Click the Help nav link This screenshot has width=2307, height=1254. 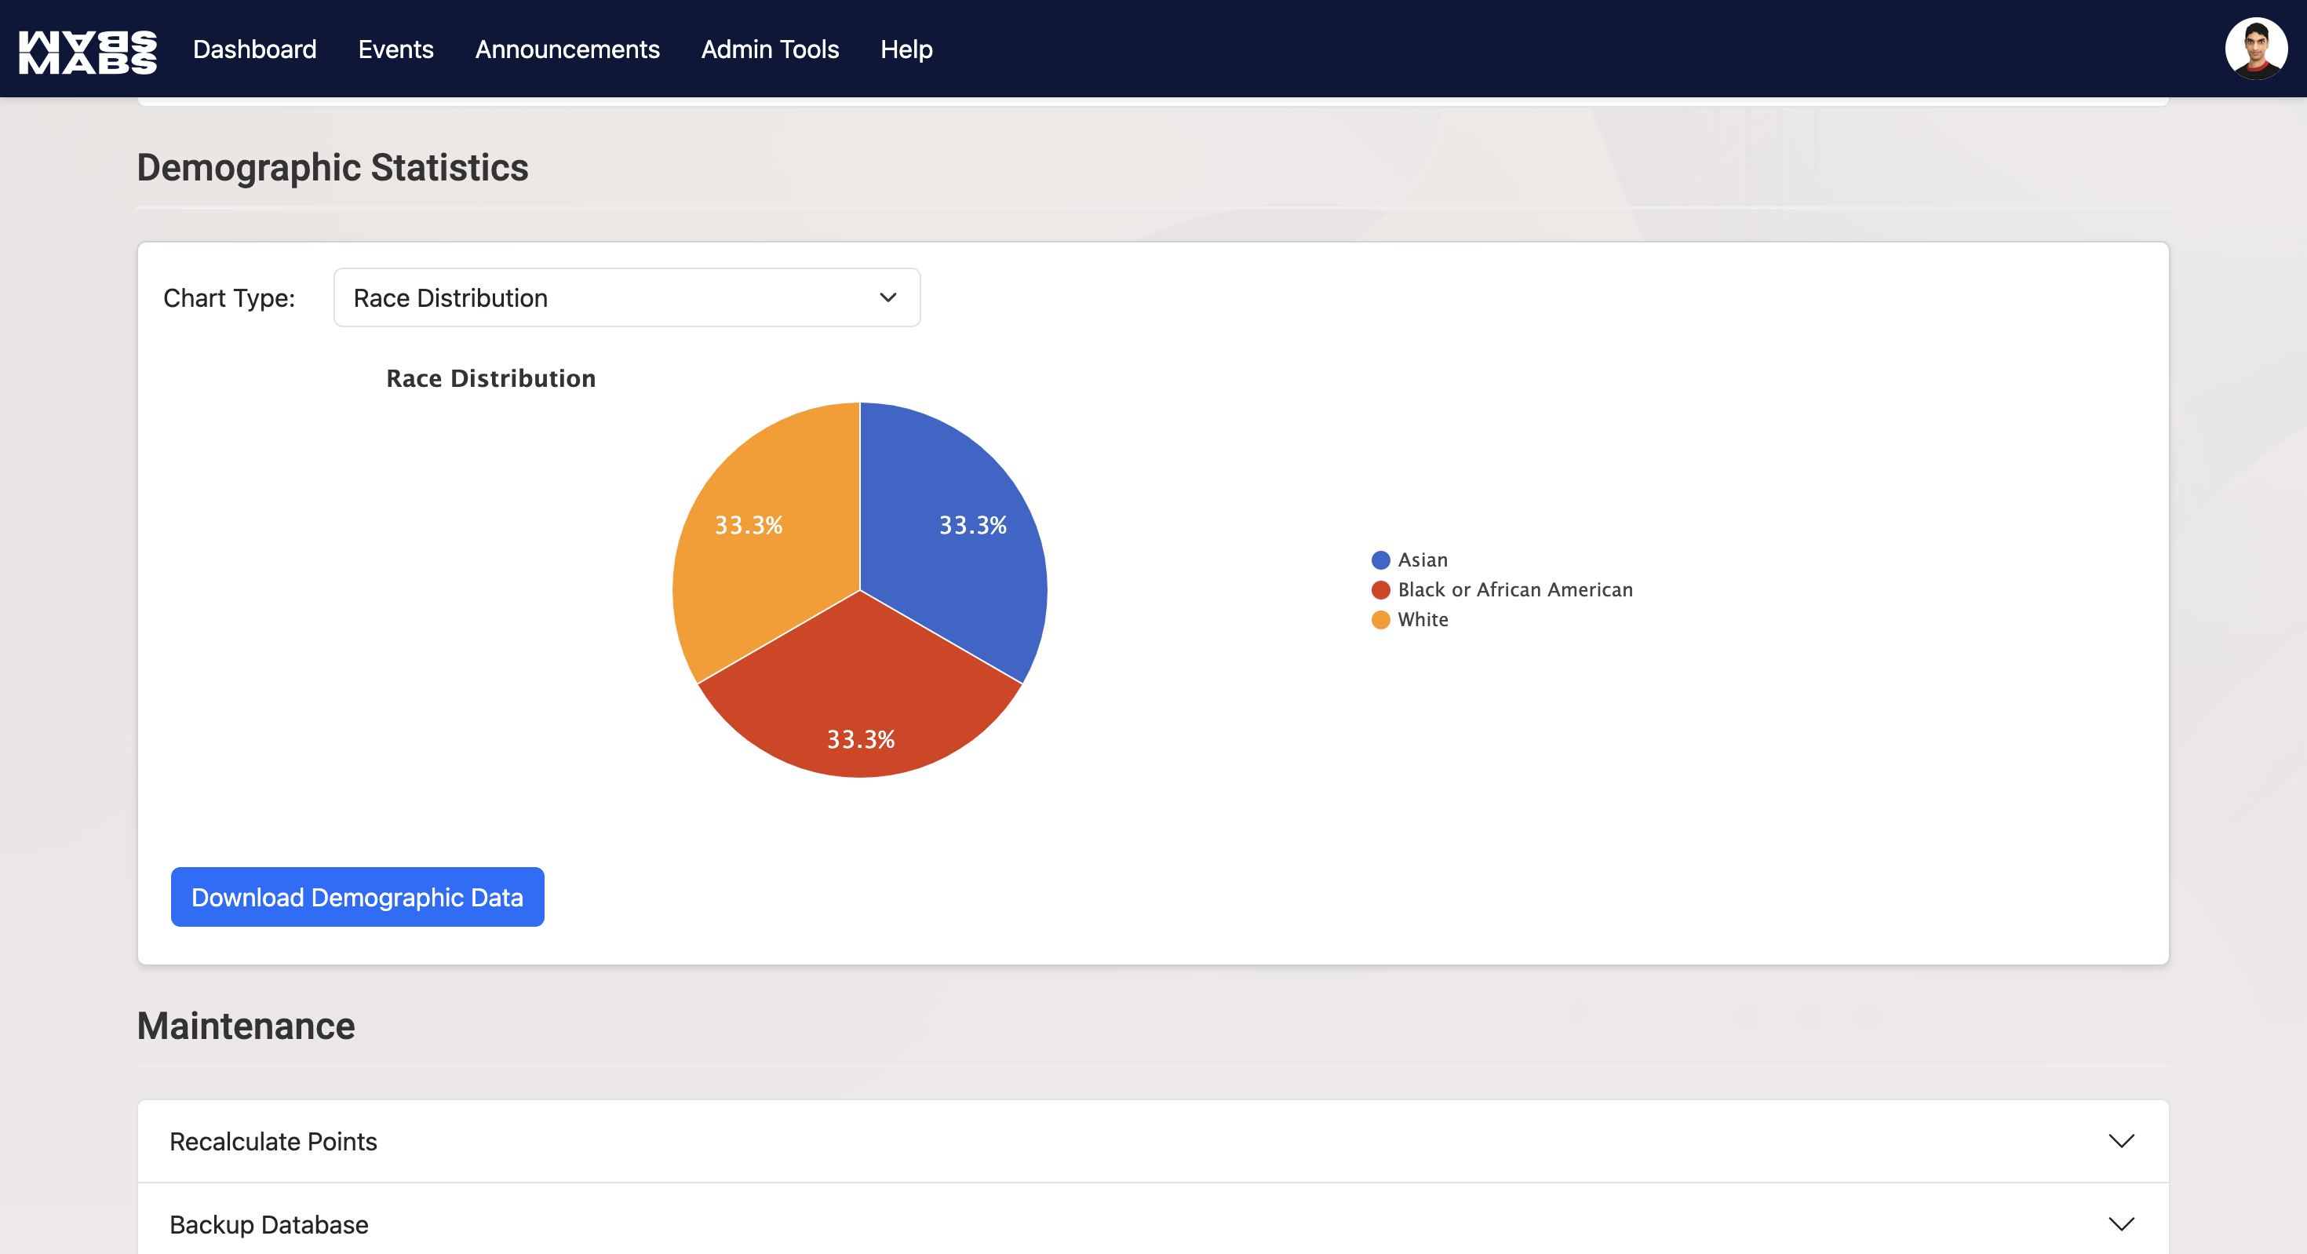[906, 49]
